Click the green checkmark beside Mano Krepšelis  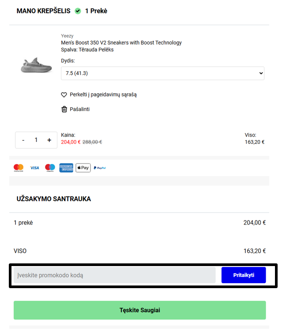78,11
